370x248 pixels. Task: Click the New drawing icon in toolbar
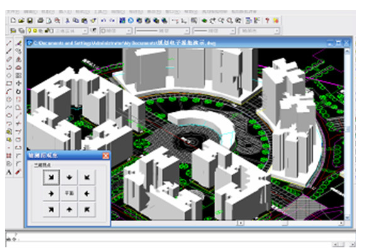point(13,21)
